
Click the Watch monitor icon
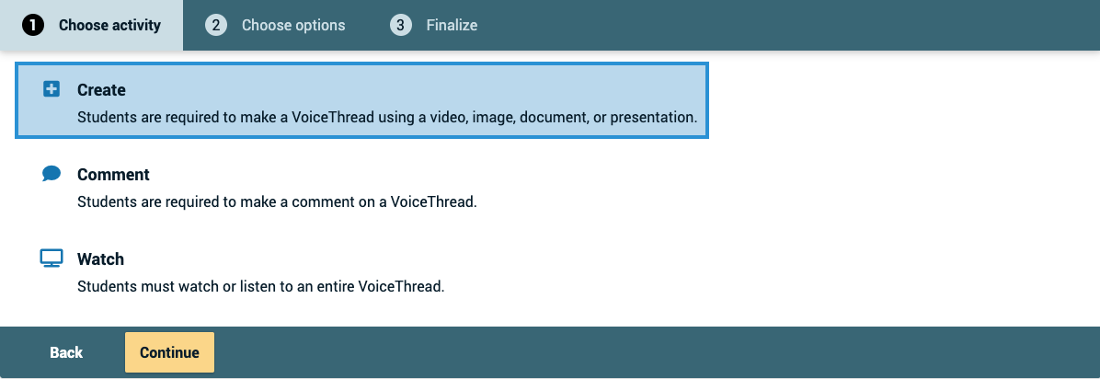(52, 258)
